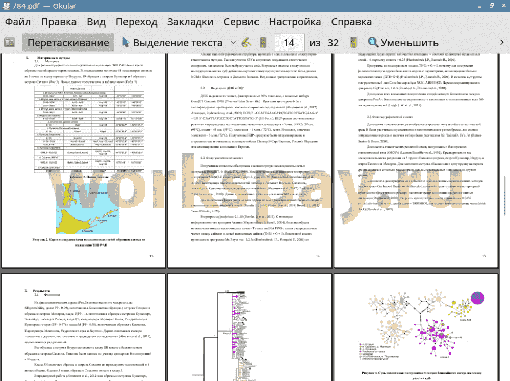Open the selection tool dropdown arrow

[233, 43]
